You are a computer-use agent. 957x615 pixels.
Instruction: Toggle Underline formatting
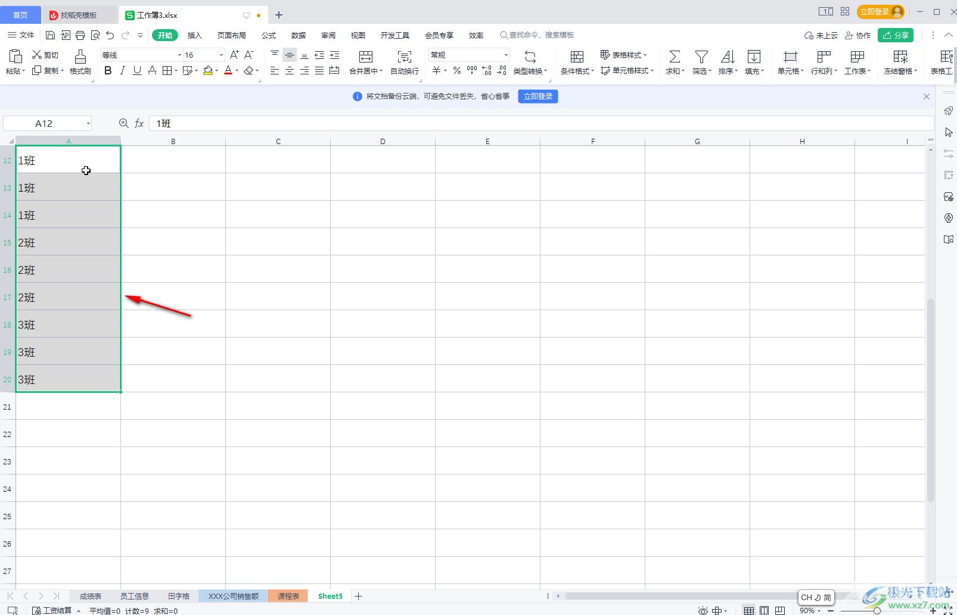(x=137, y=70)
